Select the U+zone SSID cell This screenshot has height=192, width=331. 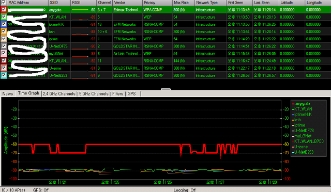click(x=59, y=68)
